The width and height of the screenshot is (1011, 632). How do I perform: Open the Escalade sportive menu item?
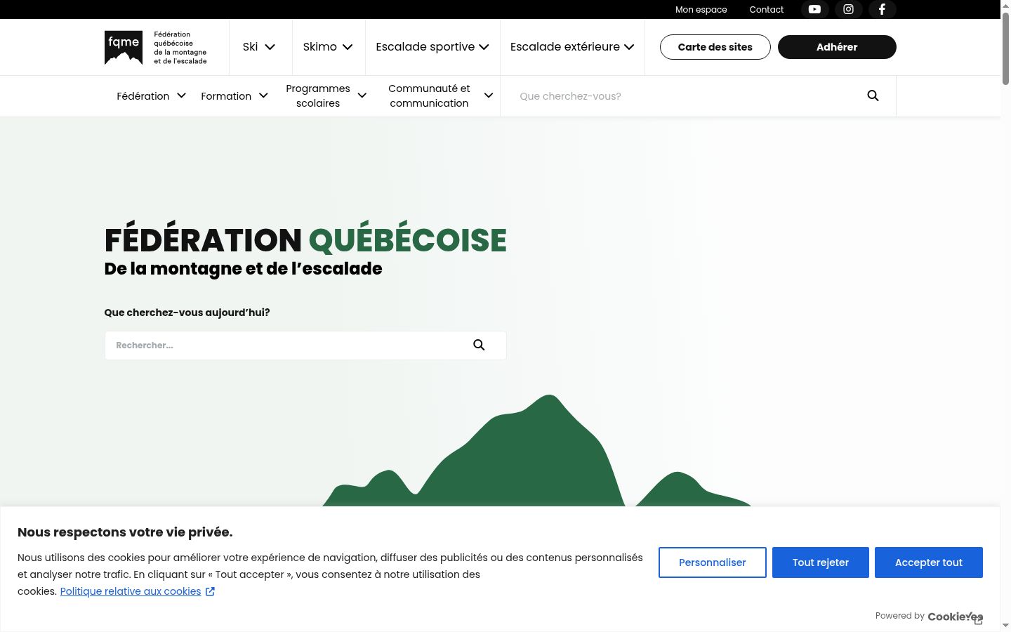425,47
